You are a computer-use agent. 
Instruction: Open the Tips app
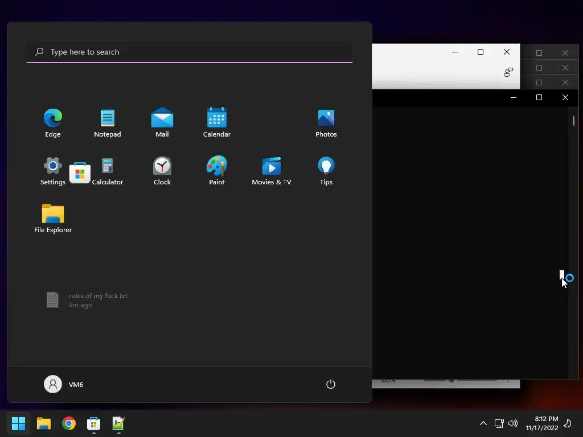[326, 171]
